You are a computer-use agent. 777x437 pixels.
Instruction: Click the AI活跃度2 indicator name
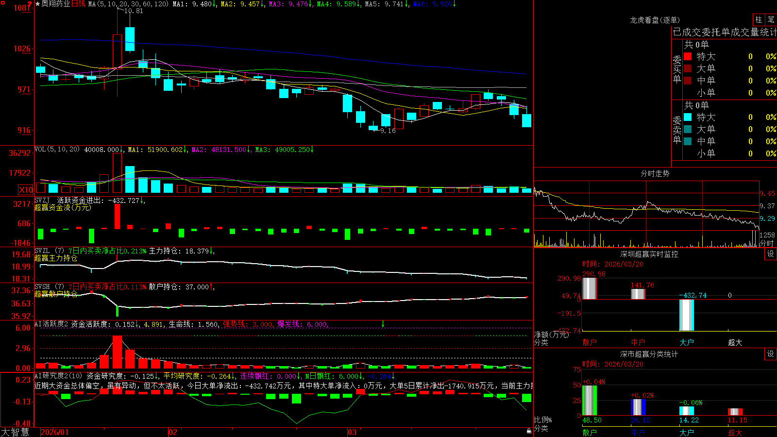point(51,324)
